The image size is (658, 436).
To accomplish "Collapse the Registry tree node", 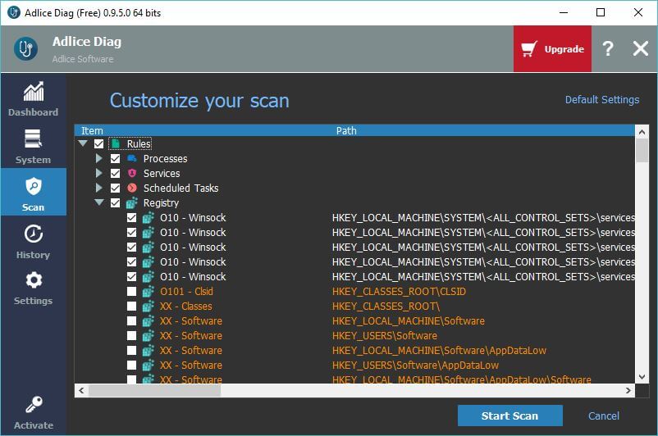I will pyautogui.click(x=99, y=203).
